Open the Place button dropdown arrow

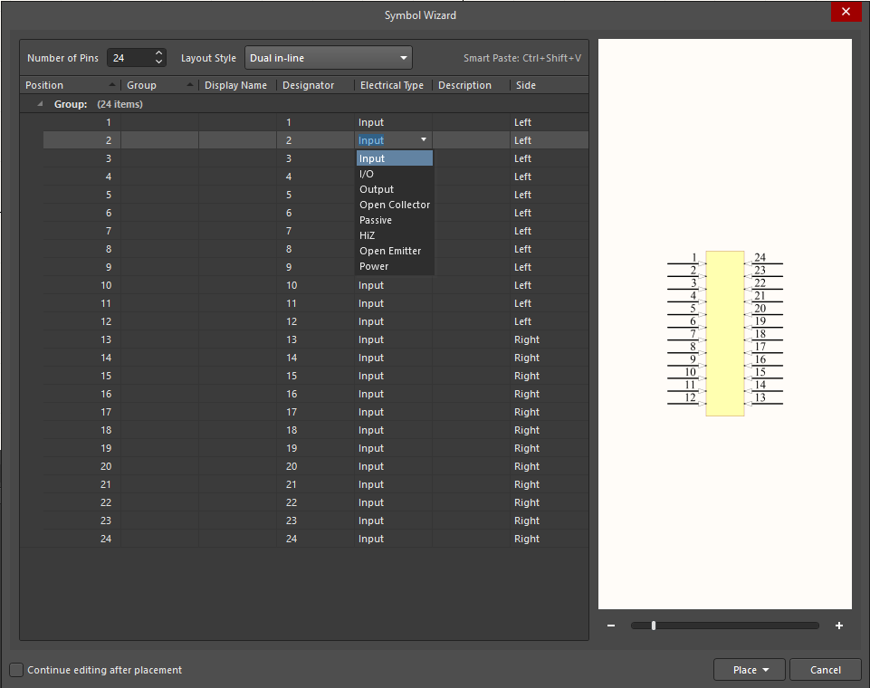tap(766, 670)
